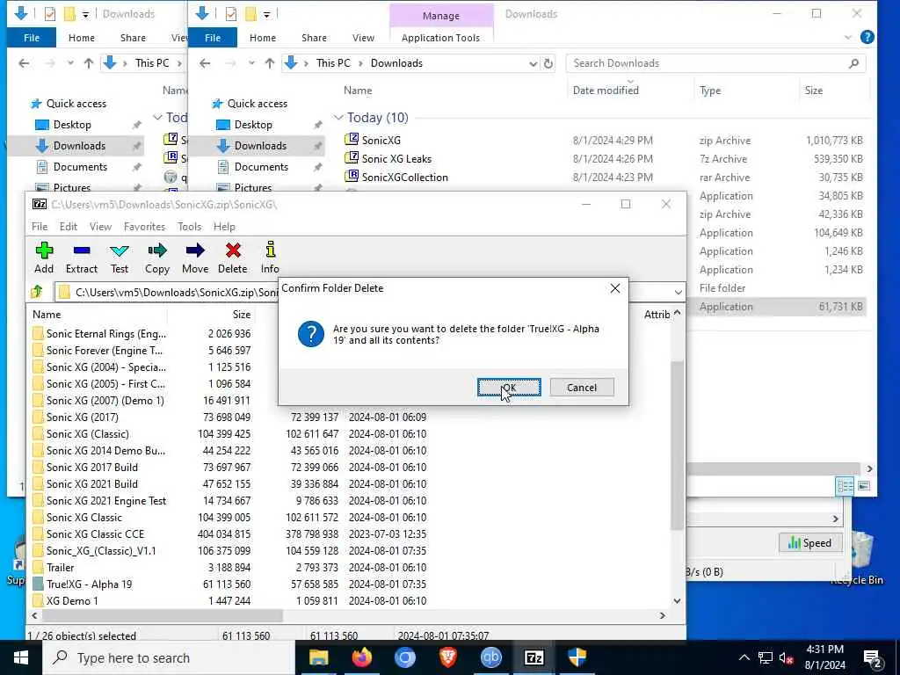This screenshot has width=900, height=675.
Task: Click the Add button in 7-Zip toolbar
Action: pos(44,258)
